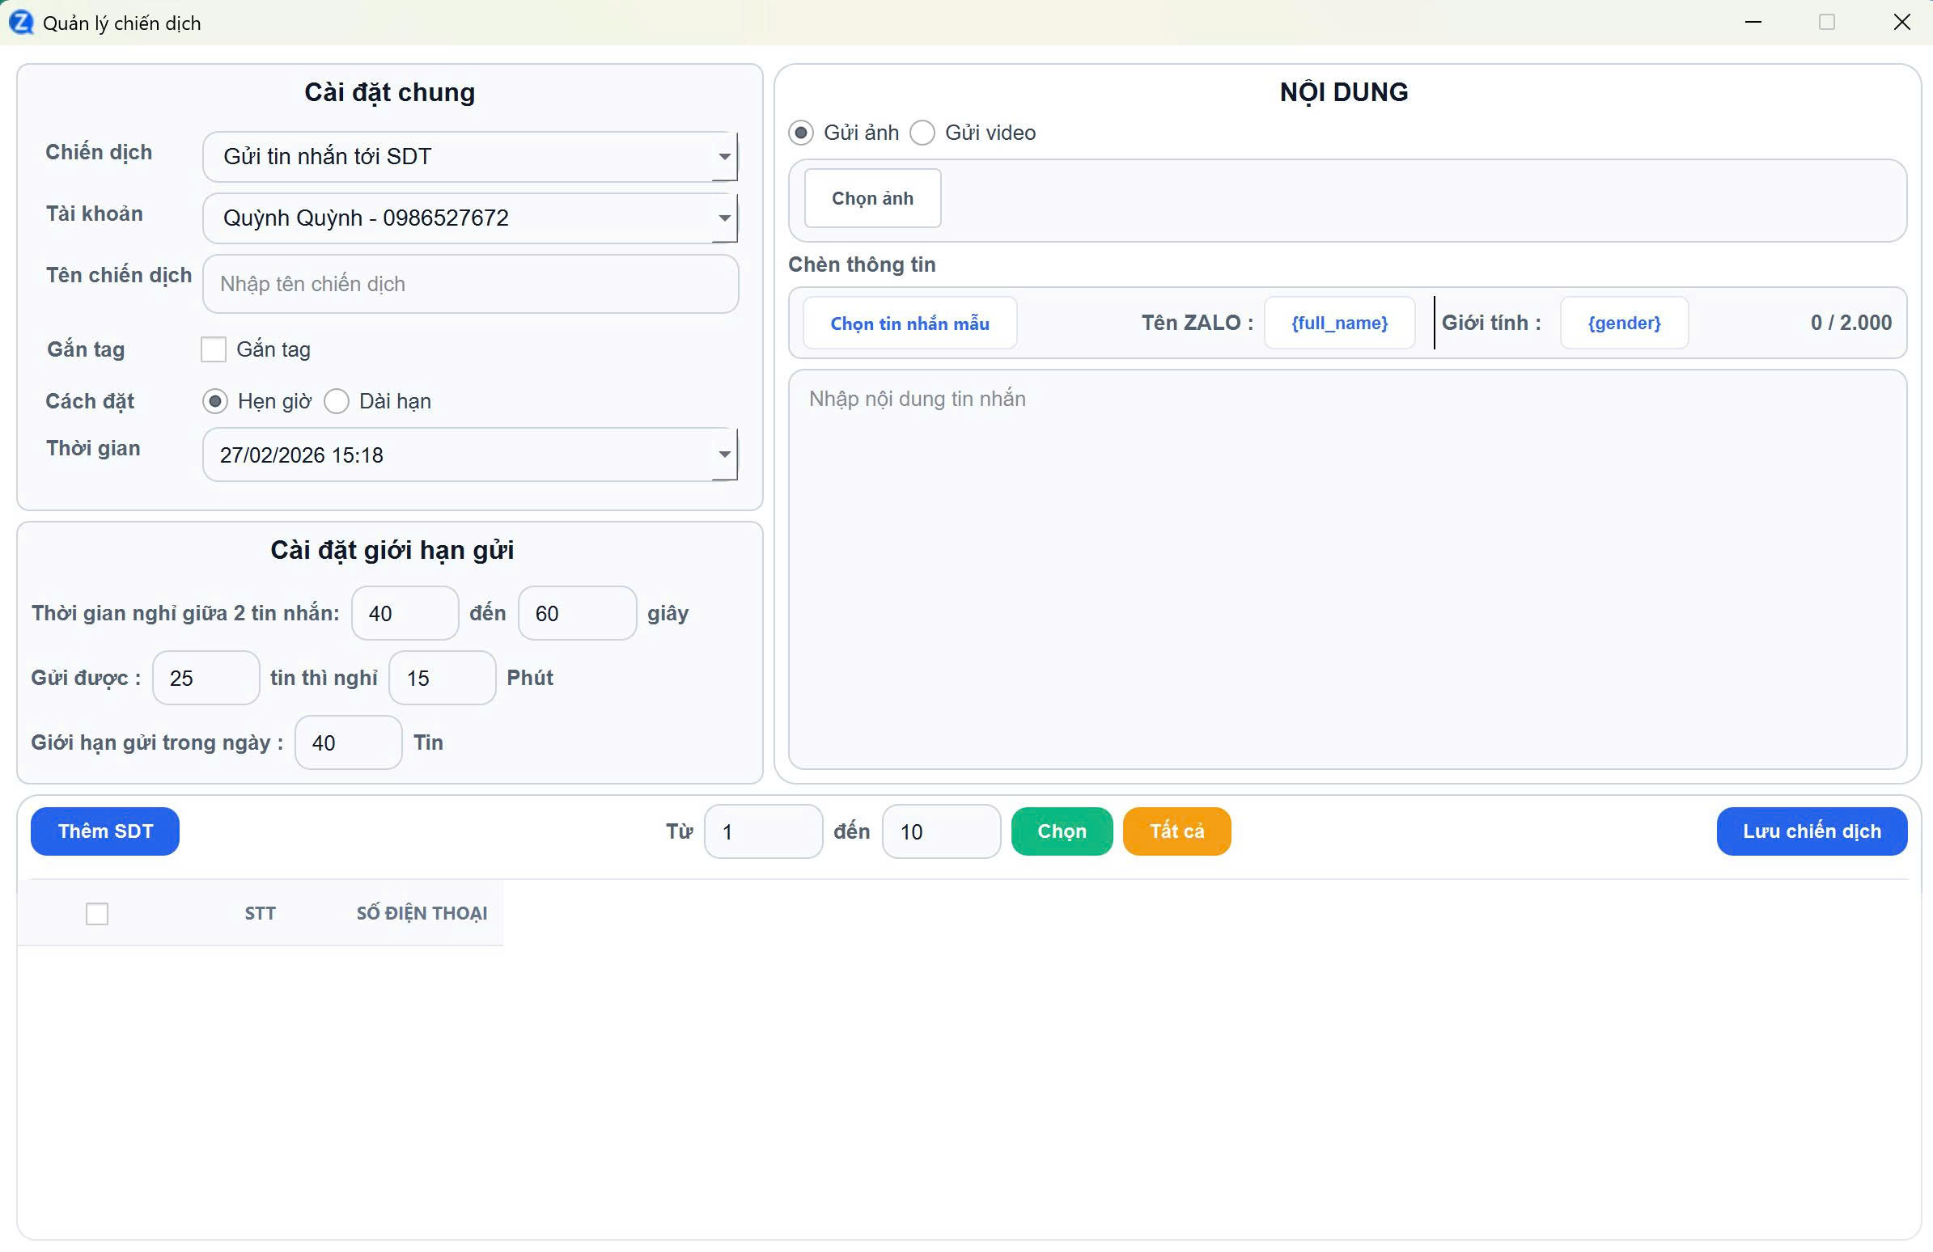Click the message content text area
The height and width of the screenshot is (1252, 1933).
coord(1346,569)
